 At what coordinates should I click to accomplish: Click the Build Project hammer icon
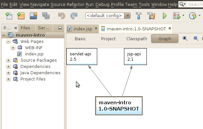tap(139, 16)
